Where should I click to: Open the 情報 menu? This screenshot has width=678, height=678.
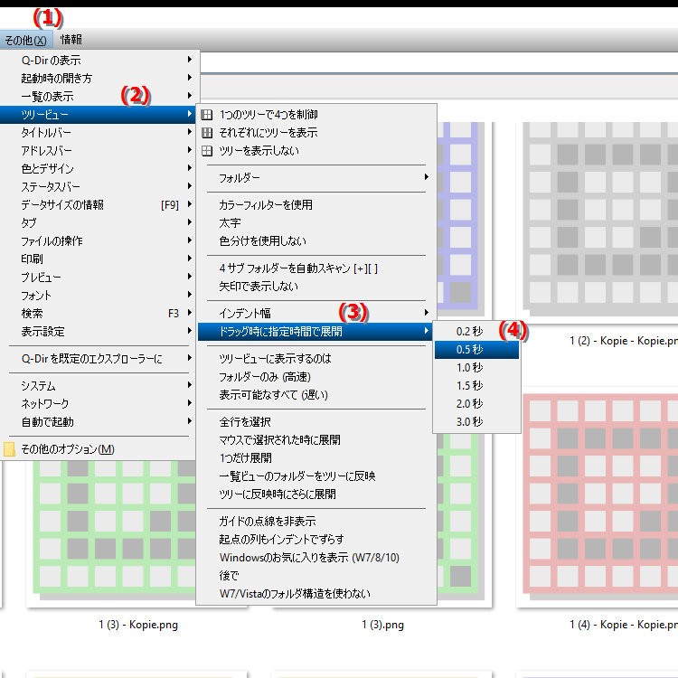pos(71,40)
